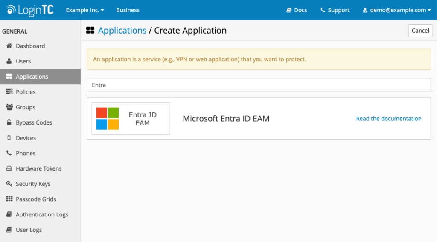
Task: Go to Dashboard in the sidebar
Action: (41, 46)
